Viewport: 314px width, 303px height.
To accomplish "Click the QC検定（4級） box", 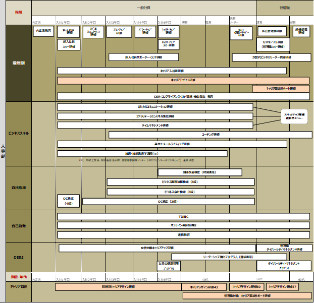I will (x=69, y=201).
